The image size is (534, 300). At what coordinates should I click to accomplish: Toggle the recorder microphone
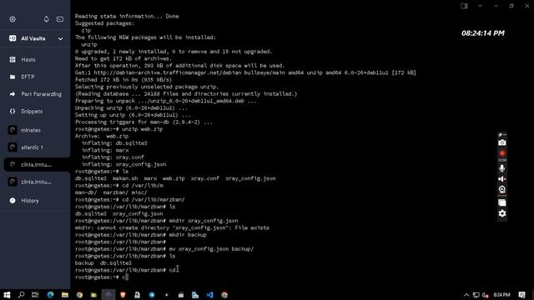click(502, 168)
